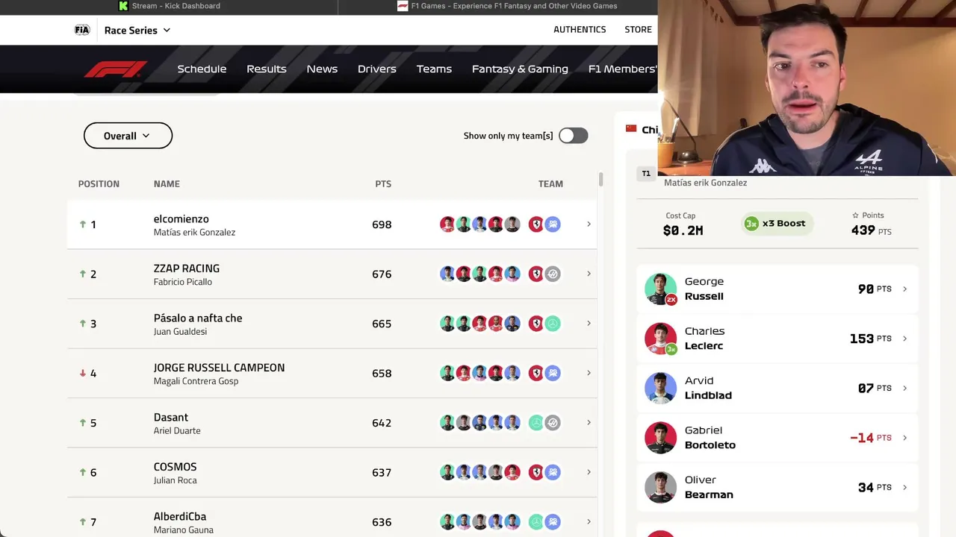Click the 3x icon on x3 Boost badge
Screen dimensions: 956x537
click(751, 224)
